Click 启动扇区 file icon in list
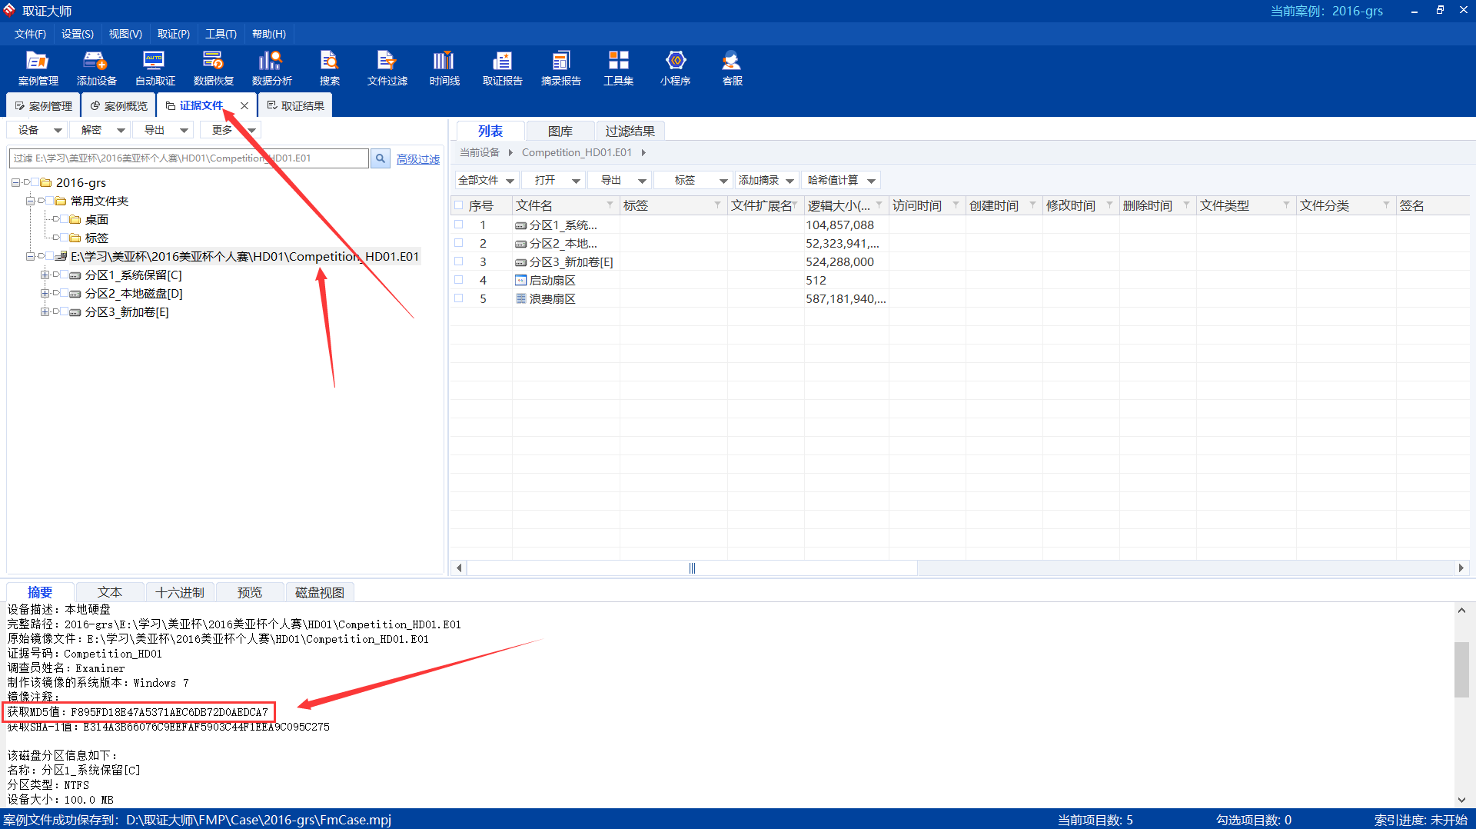 point(520,280)
